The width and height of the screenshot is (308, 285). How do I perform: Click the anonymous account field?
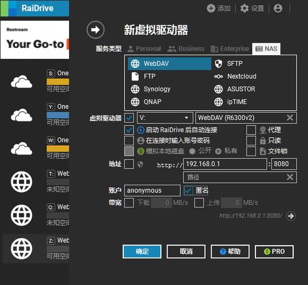pyautogui.click(x=152, y=190)
